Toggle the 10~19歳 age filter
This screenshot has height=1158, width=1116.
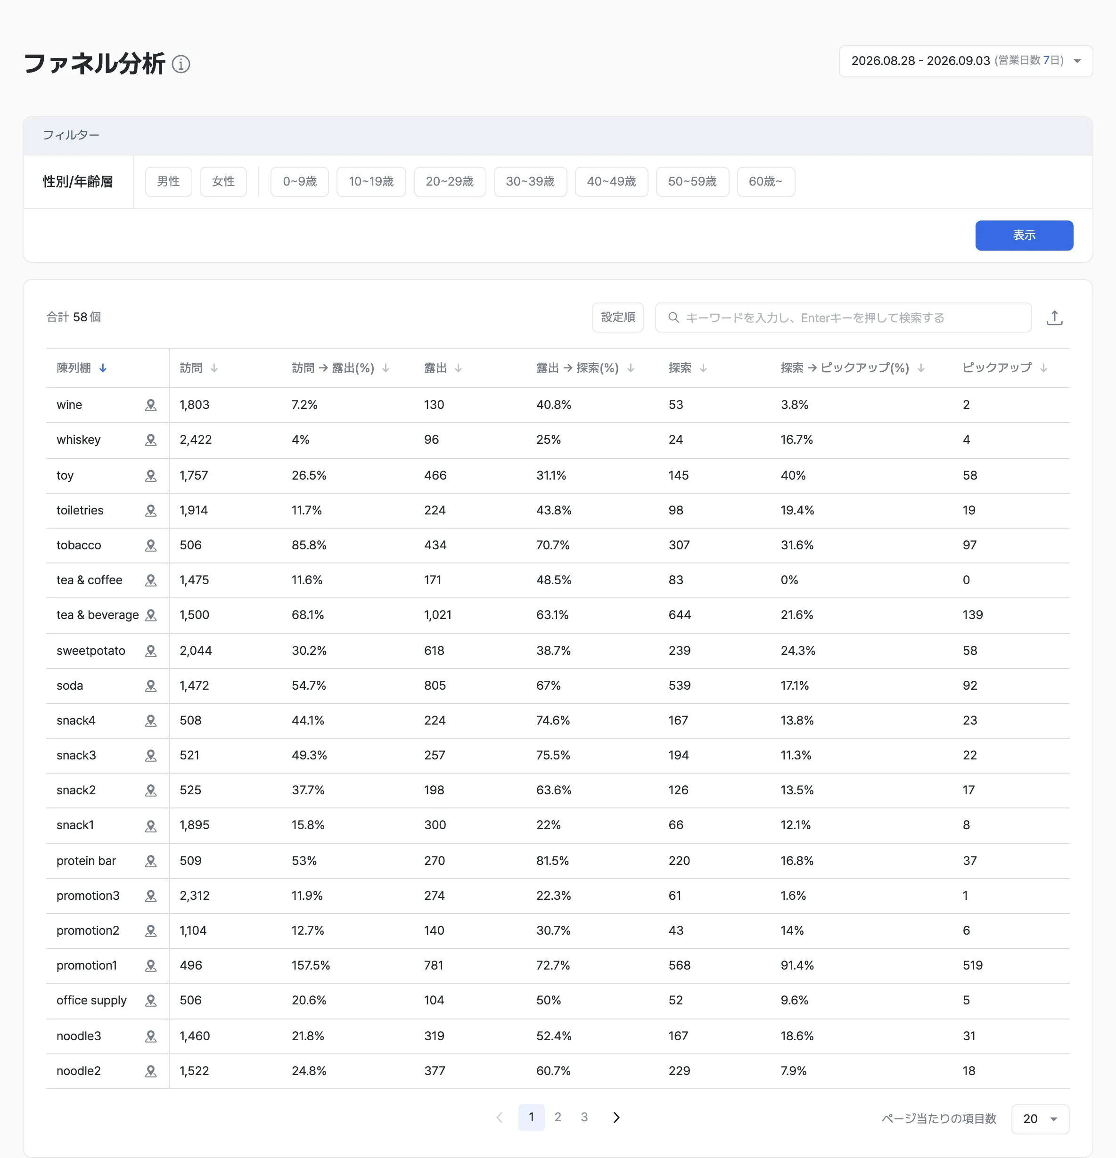(x=371, y=181)
